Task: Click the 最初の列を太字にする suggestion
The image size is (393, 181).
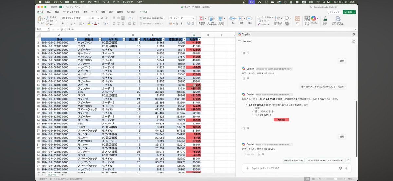Action: click(x=293, y=160)
